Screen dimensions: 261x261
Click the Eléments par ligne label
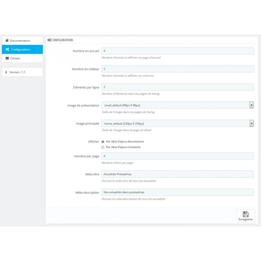point(86,87)
